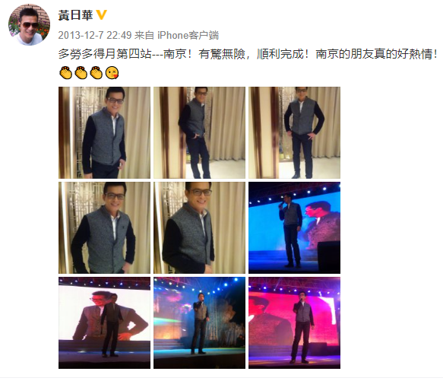Image resolution: width=443 pixels, height=381 pixels.
Task: Open first photo of man in grey vest
Action: [x=105, y=132]
